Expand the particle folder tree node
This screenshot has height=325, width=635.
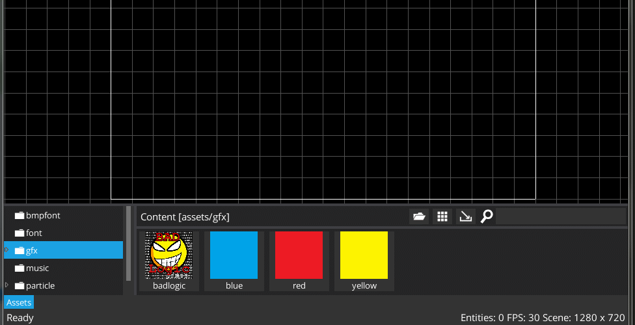pyautogui.click(x=7, y=285)
